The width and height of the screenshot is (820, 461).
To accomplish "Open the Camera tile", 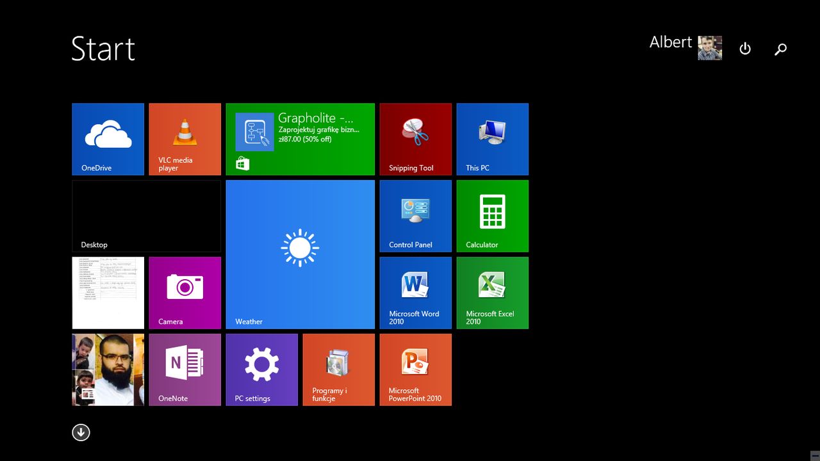I will [185, 293].
